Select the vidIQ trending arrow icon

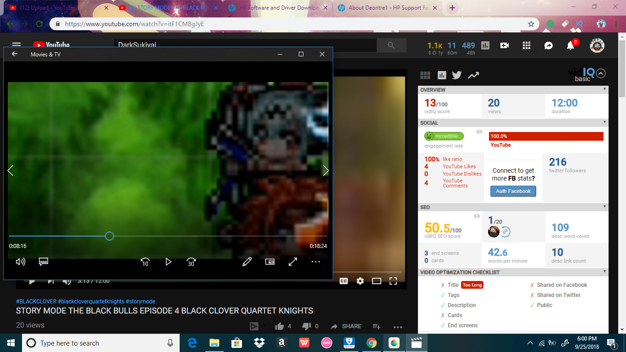pos(473,75)
